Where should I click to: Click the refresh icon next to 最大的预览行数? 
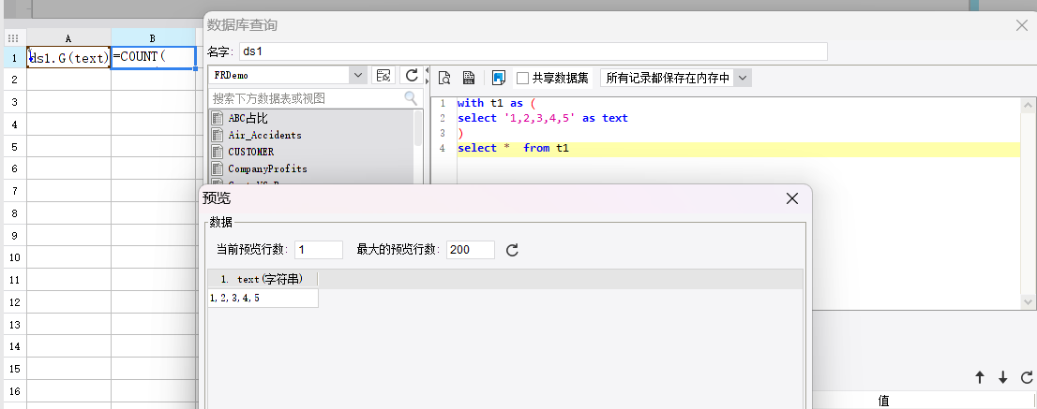512,250
